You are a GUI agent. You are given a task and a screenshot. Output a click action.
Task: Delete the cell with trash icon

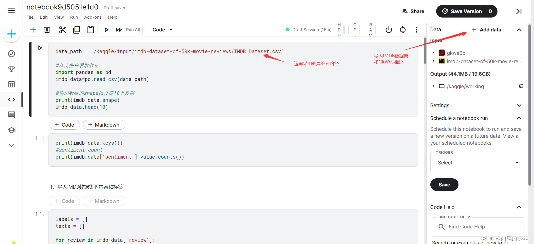tap(47, 30)
